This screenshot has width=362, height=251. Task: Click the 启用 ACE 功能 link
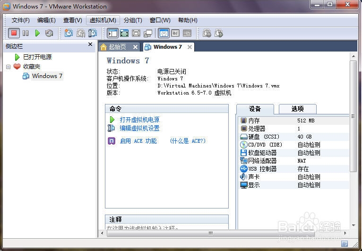point(138,141)
